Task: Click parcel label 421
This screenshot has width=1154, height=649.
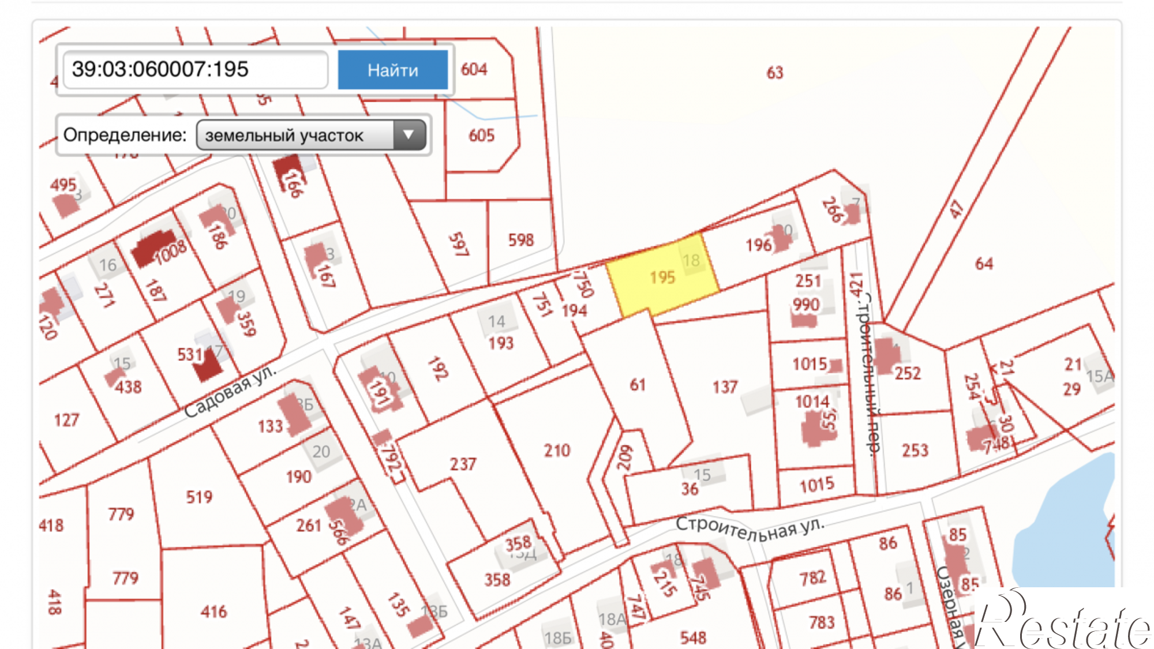Action: [856, 284]
